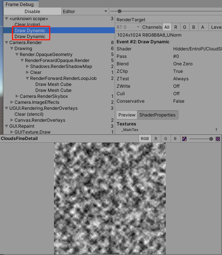Select All channels for the RenderTarget

pyautogui.click(x=167, y=27)
